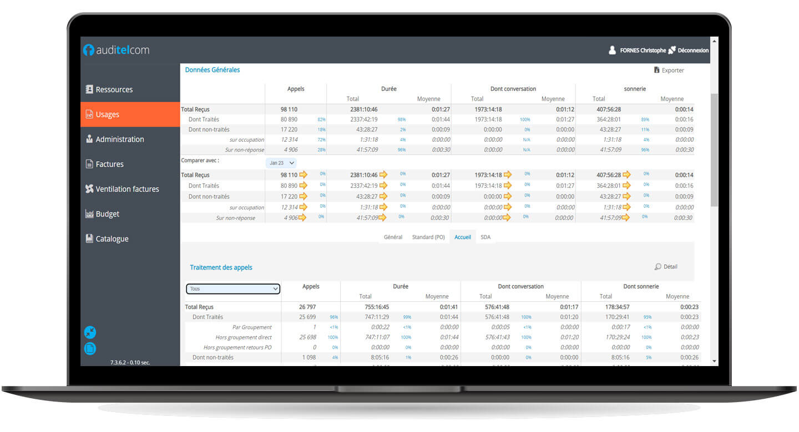
Task: Expand the Tous filter dropdown
Action: click(x=233, y=289)
